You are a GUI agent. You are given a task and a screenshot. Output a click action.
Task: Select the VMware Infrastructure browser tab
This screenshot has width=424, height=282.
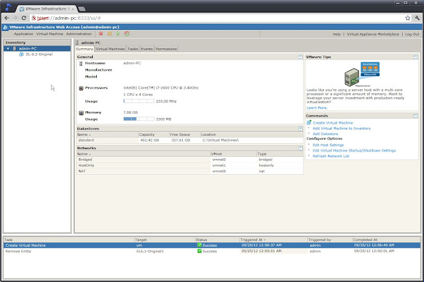coord(46,9)
